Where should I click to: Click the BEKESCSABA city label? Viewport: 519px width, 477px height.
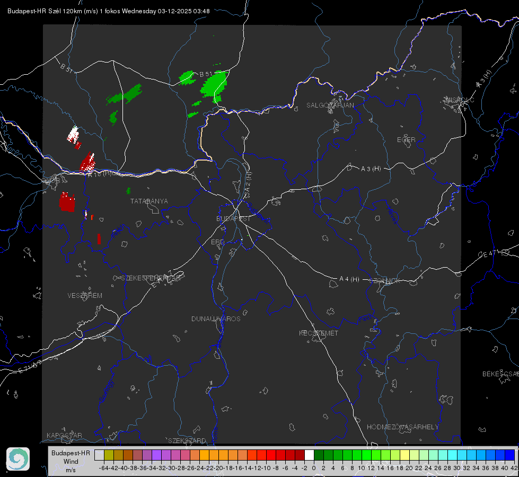click(x=500, y=374)
